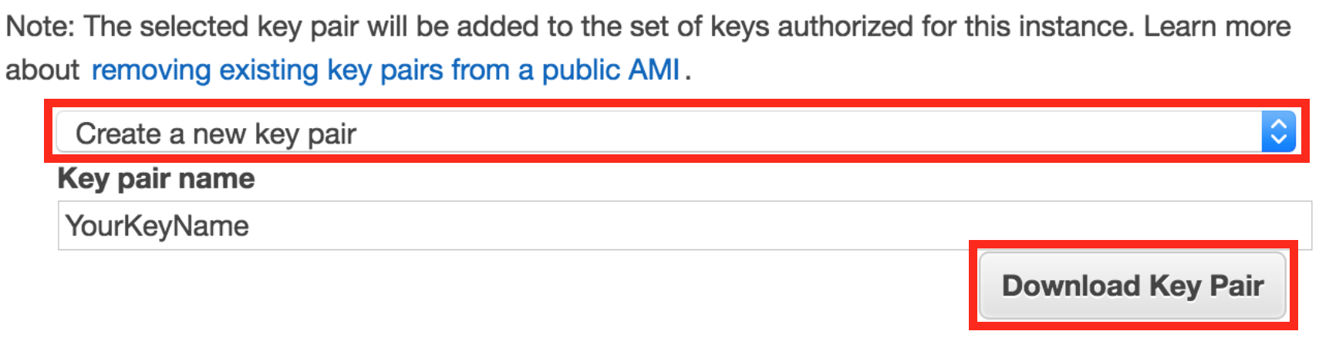
Task: Click the up-down chevron on the dropdown
Action: click(x=1278, y=132)
